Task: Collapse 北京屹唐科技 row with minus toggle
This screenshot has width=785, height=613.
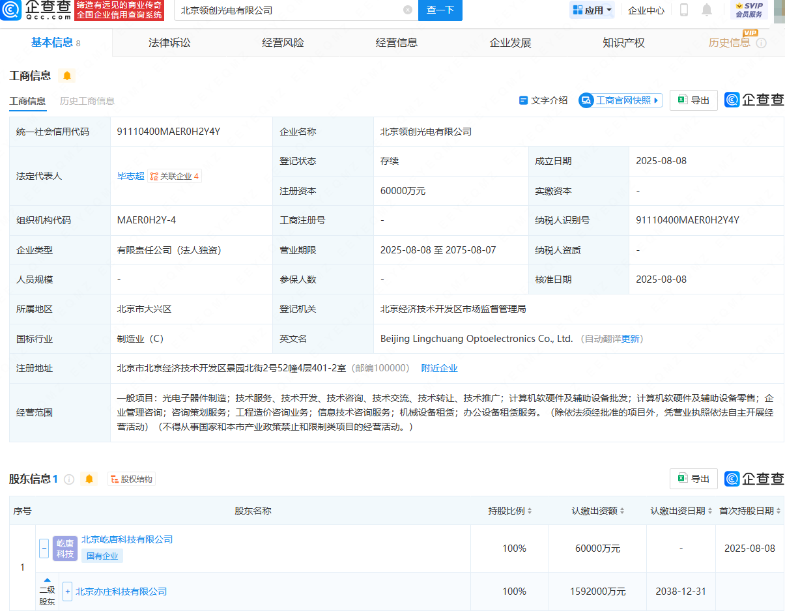Action: [x=44, y=549]
